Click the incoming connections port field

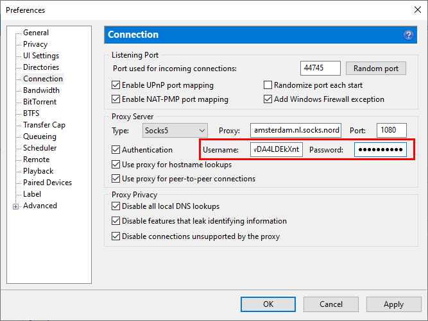[320, 69]
